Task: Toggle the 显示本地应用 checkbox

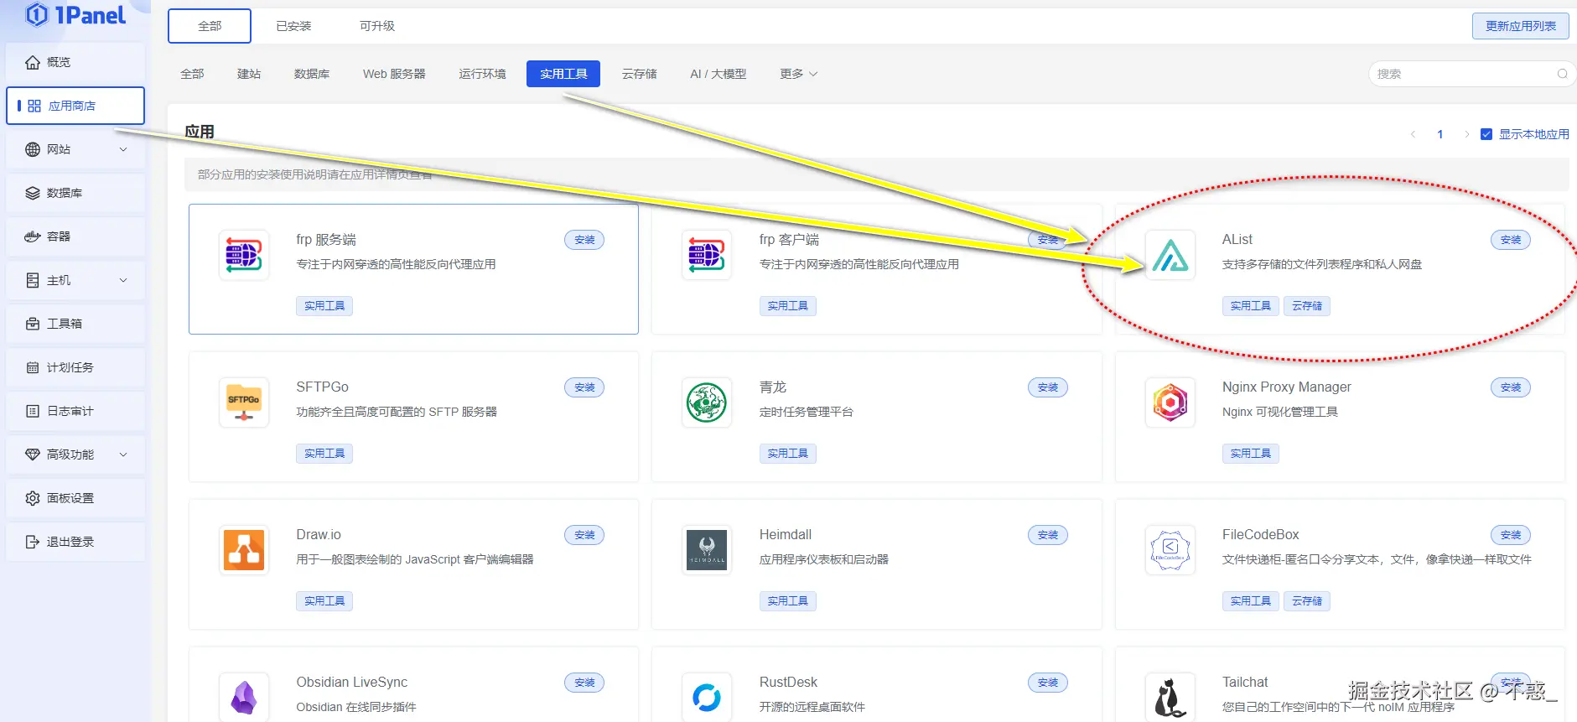Action: pos(1486,134)
